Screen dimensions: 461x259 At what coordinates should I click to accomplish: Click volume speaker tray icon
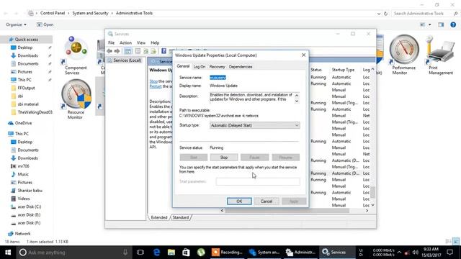[415, 253]
